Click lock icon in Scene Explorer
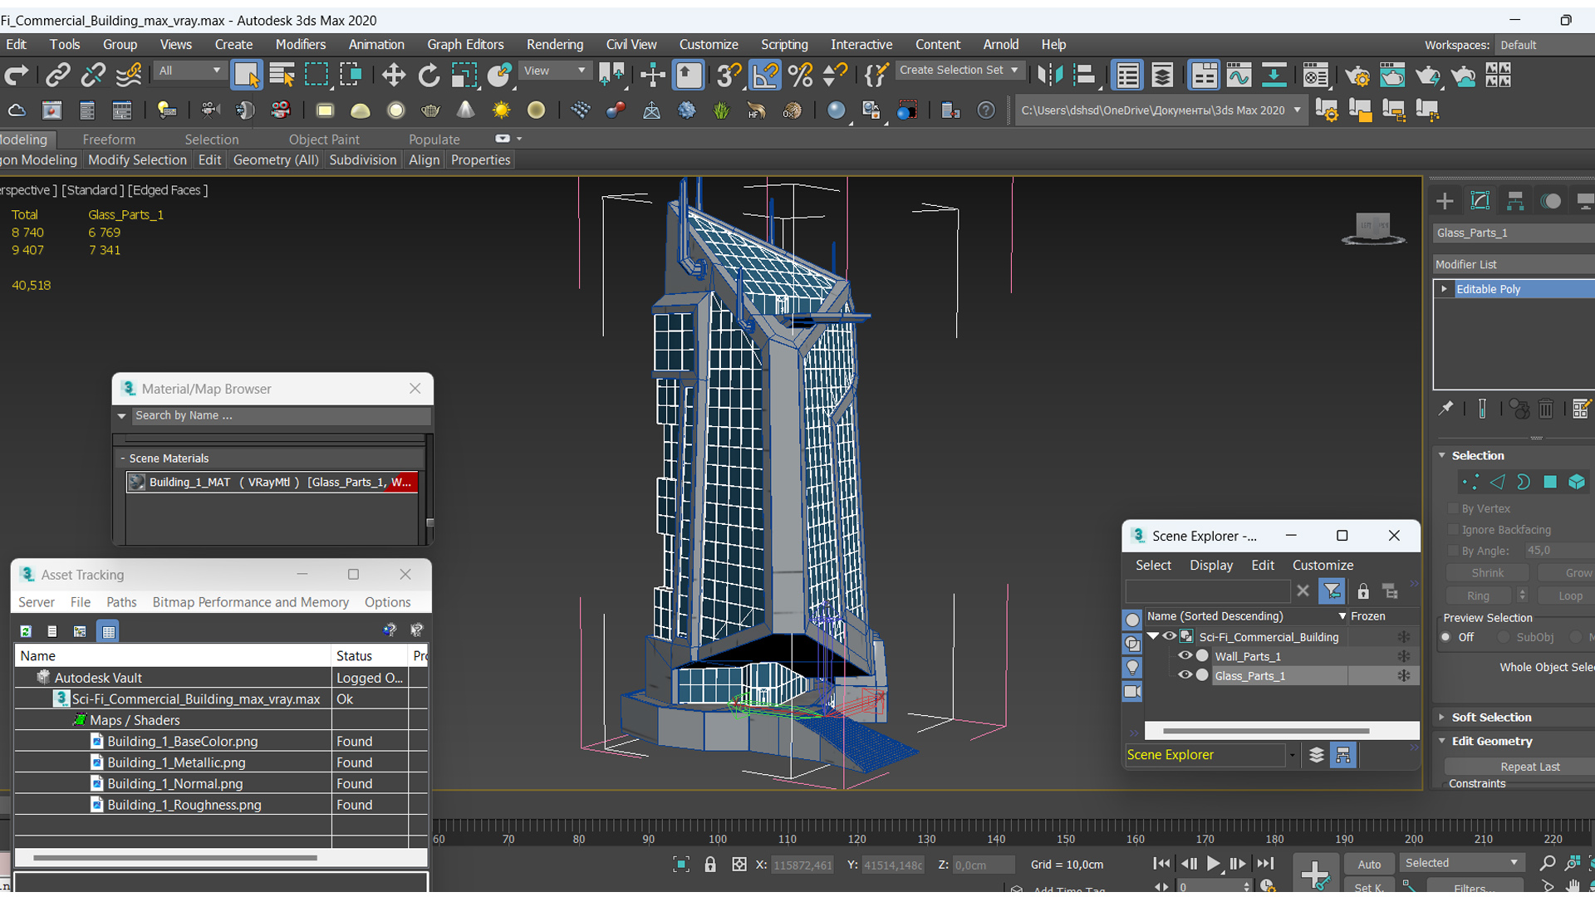The width and height of the screenshot is (1595, 897). pyautogui.click(x=1362, y=591)
